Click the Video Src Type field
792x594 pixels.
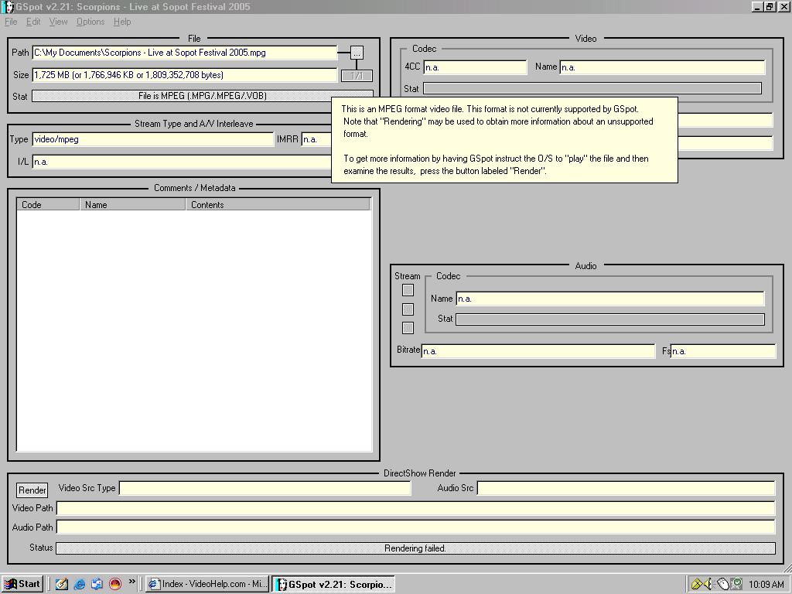(265, 489)
